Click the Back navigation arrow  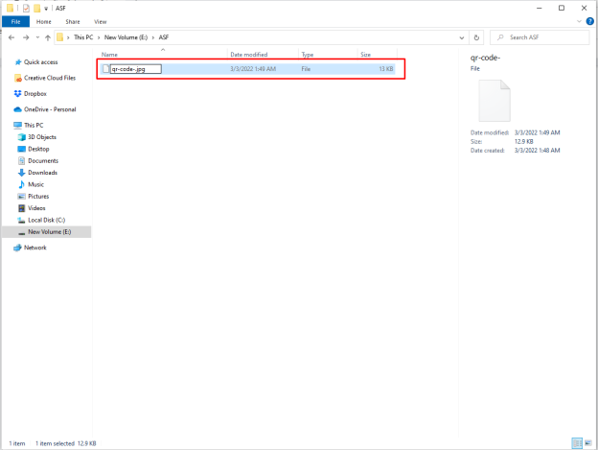[11, 37]
